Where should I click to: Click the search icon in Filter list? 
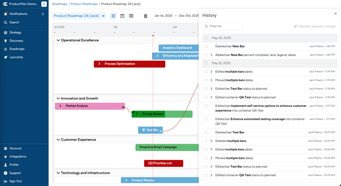[x=206, y=26]
